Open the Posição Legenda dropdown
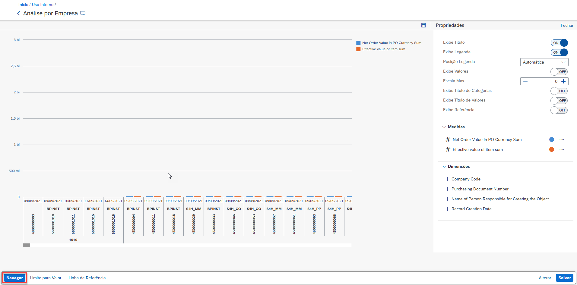This screenshot has width=577, height=285. (x=544, y=62)
